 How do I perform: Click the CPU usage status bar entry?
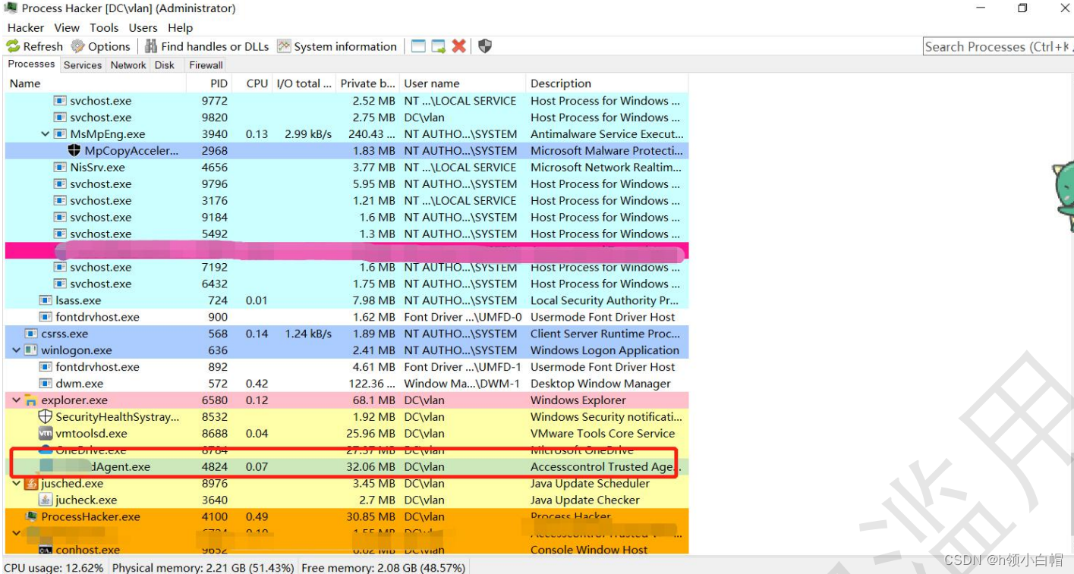click(54, 567)
